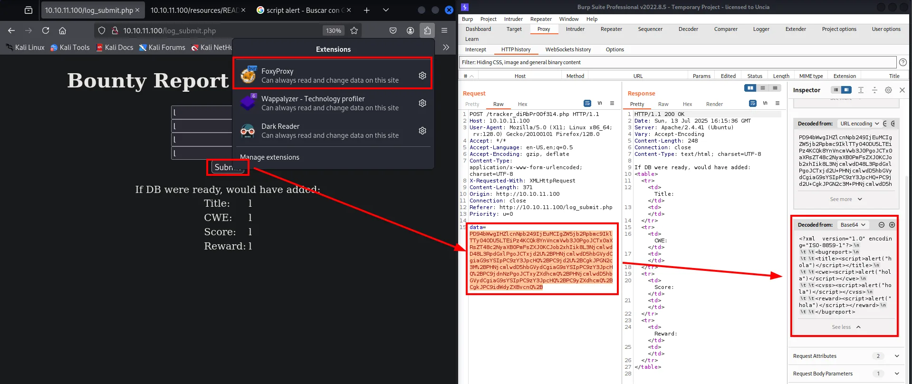
Task: Switch Response view to Render tab
Action: (x=714, y=104)
